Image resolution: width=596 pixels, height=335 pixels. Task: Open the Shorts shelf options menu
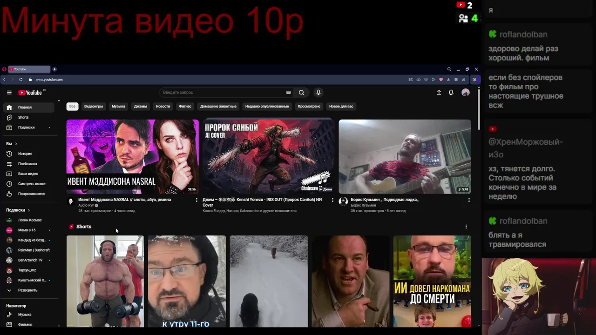pos(466,227)
